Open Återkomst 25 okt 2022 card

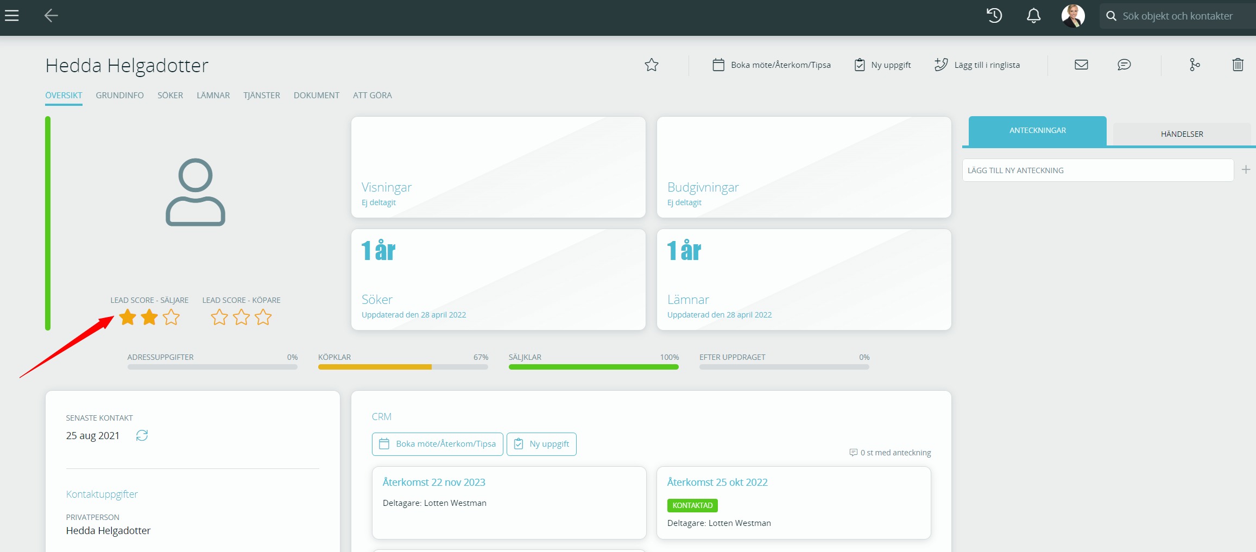click(x=794, y=503)
